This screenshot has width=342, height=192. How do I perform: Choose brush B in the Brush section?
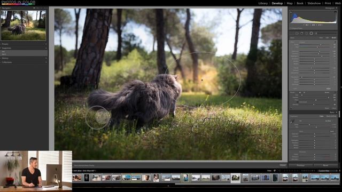[304, 92]
